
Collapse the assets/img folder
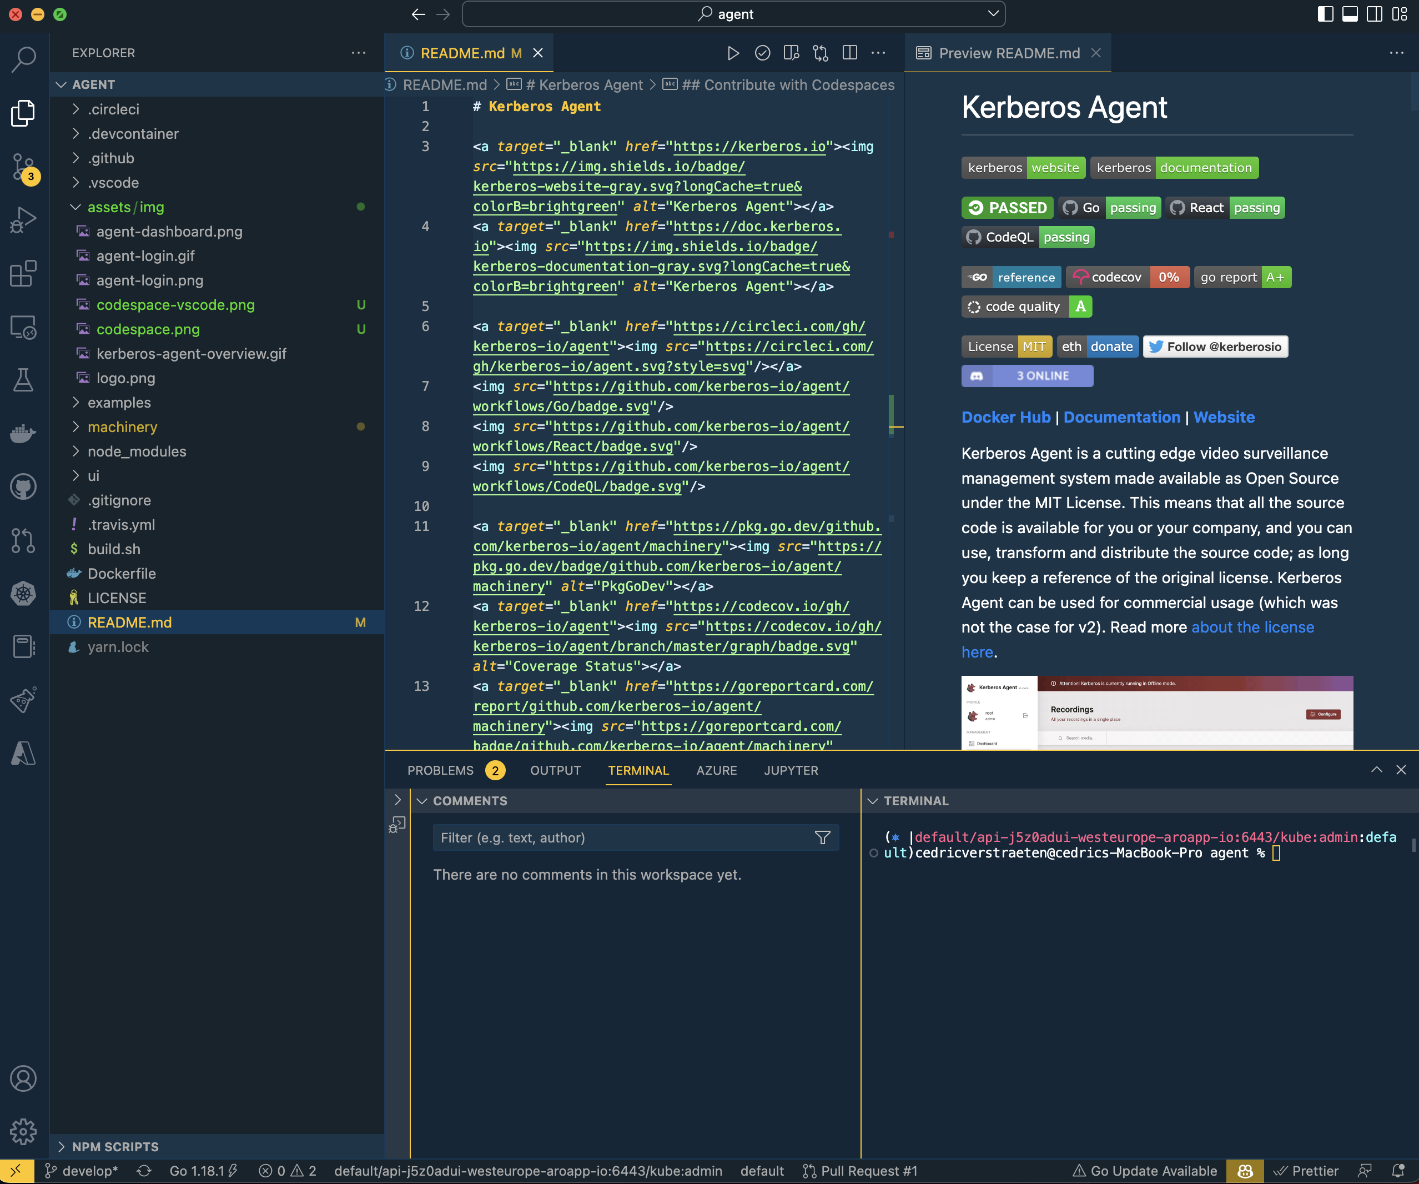click(125, 207)
